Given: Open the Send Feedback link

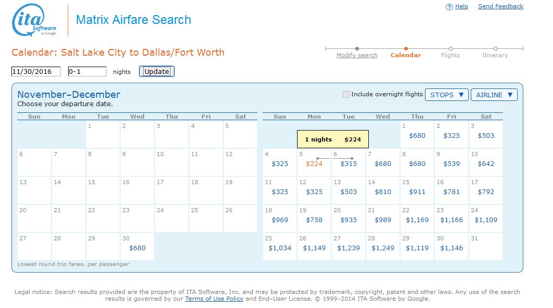Looking at the screenshot, I should [500, 6].
